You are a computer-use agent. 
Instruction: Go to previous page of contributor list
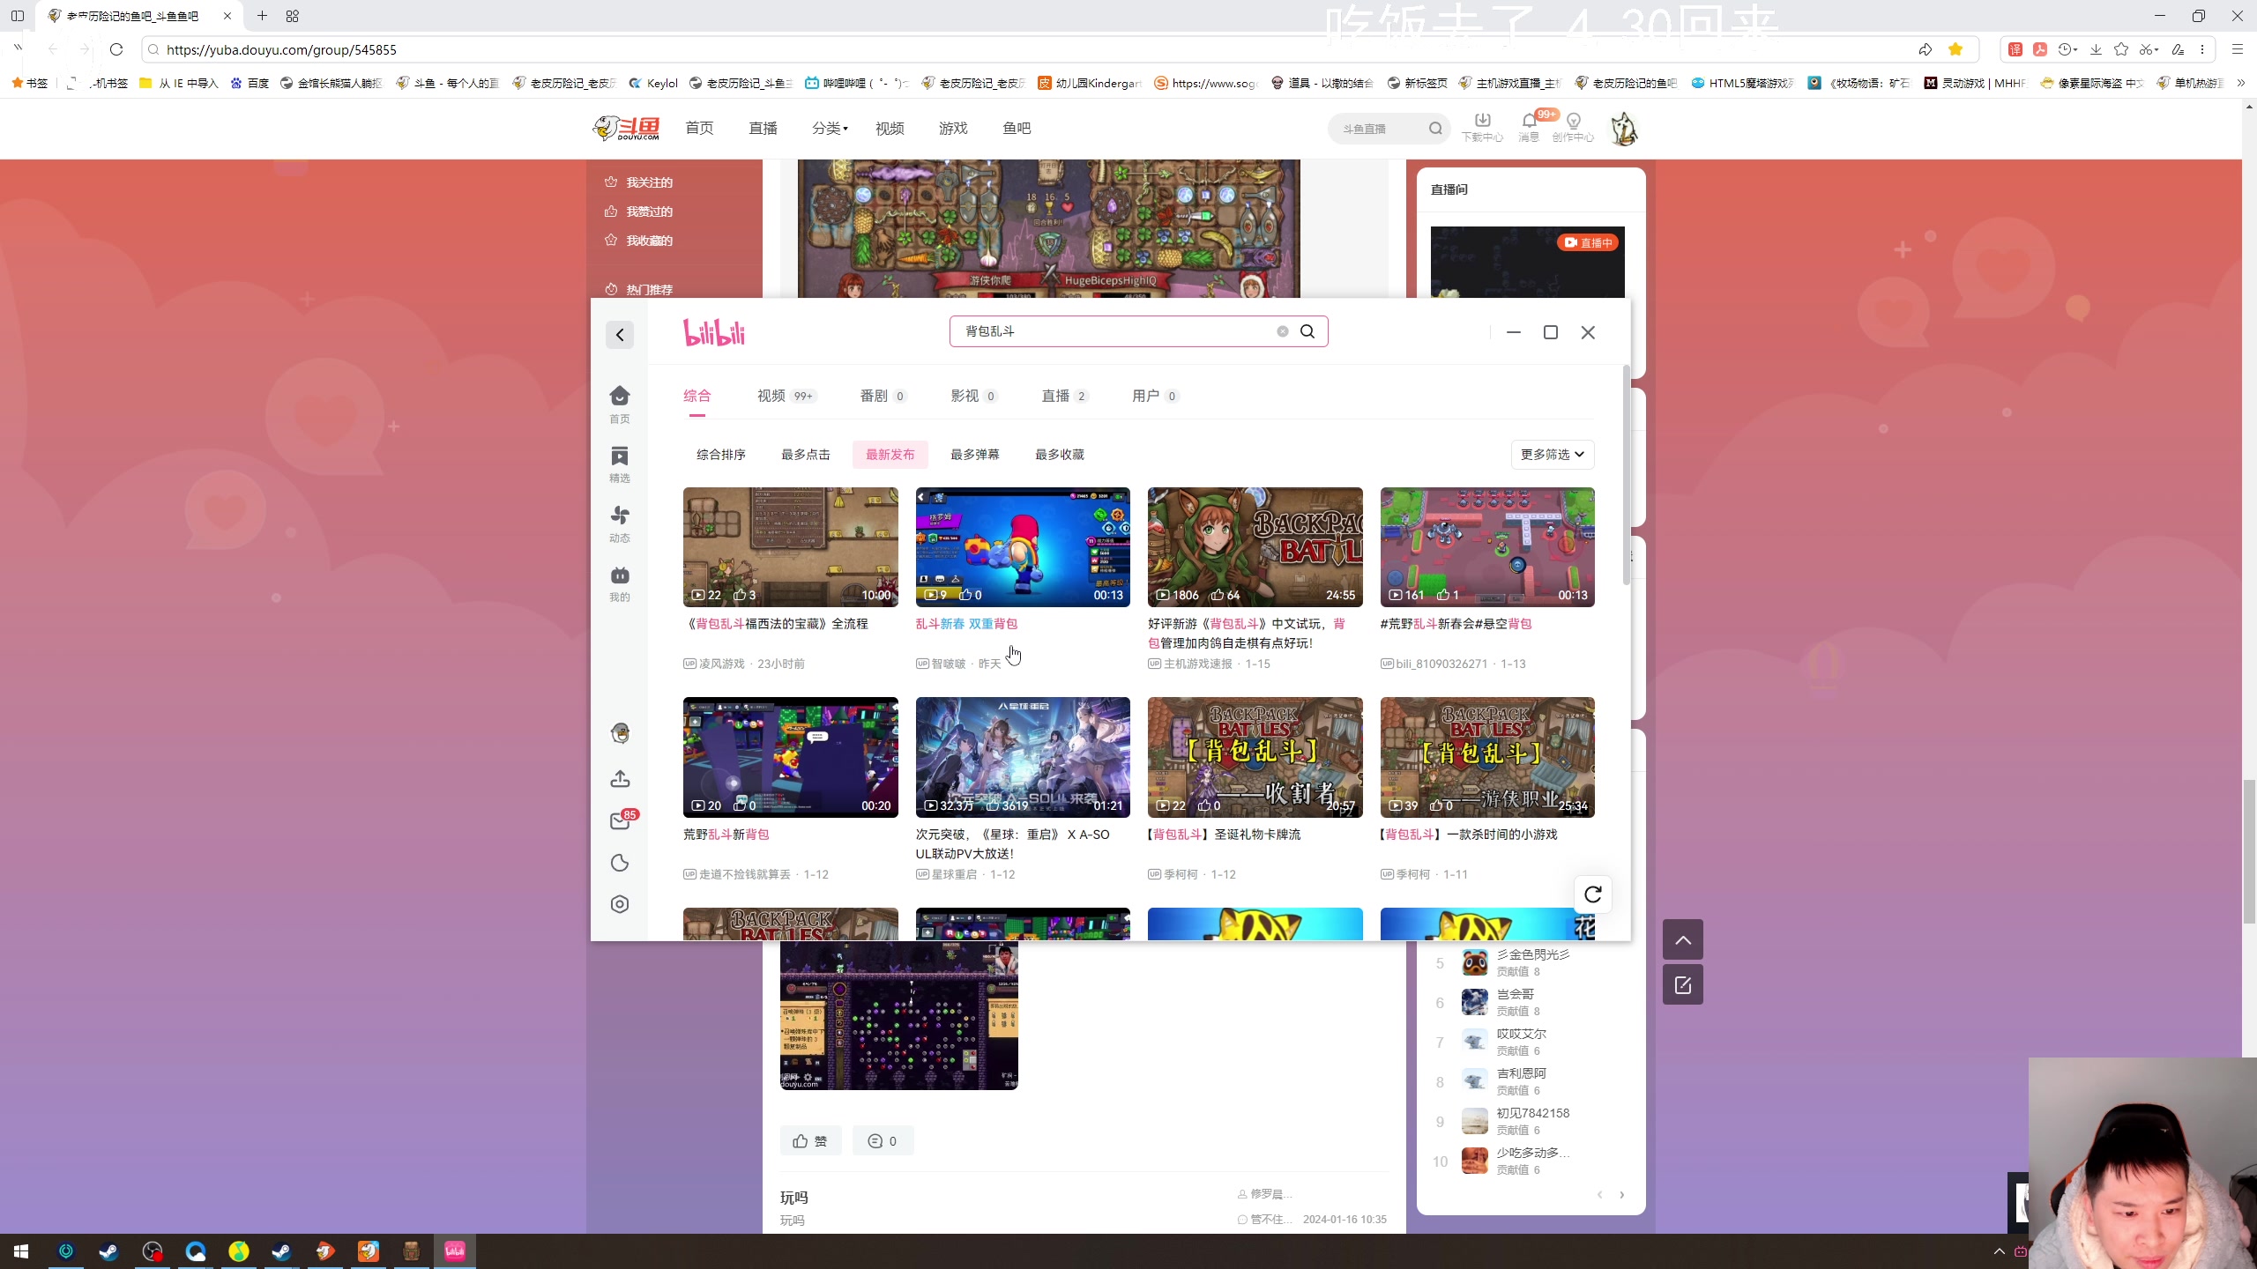(x=1600, y=1195)
